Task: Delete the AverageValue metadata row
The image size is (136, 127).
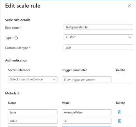Action: click(x=120, y=112)
